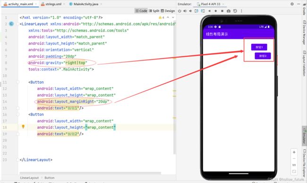Click the android:gravity="right|top" line
The width and height of the screenshot is (307, 183).
click(58, 63)
